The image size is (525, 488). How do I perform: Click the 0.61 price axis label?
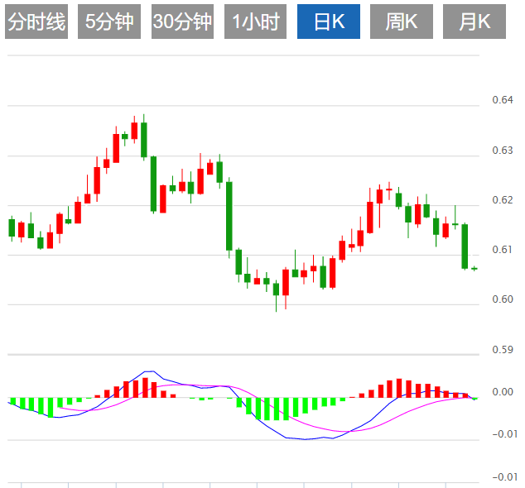(x=503, y=250)
